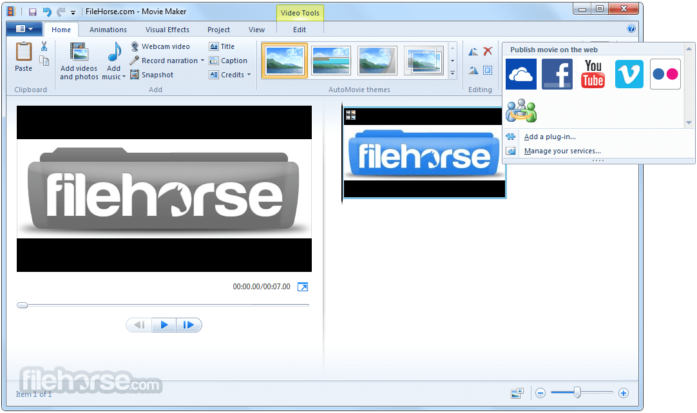The image size is (697, 413).
Task: Click the Cut scissors icon
Action: coord(44,46)
